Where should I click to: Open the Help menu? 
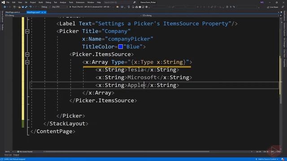(x=99, y=2)
